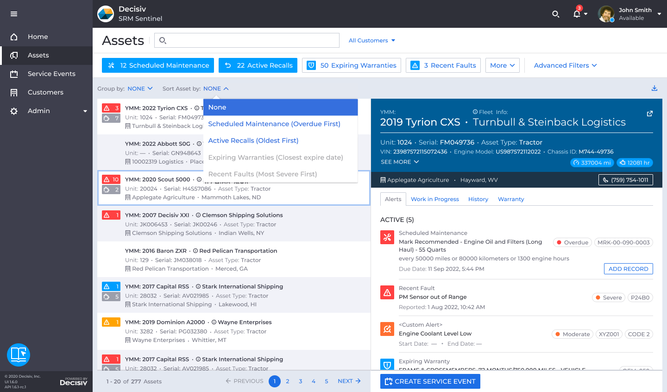The height and width of the screenshot is (392, 667).
Task: Click ADD RECORD button
Action: pos(629,269)
